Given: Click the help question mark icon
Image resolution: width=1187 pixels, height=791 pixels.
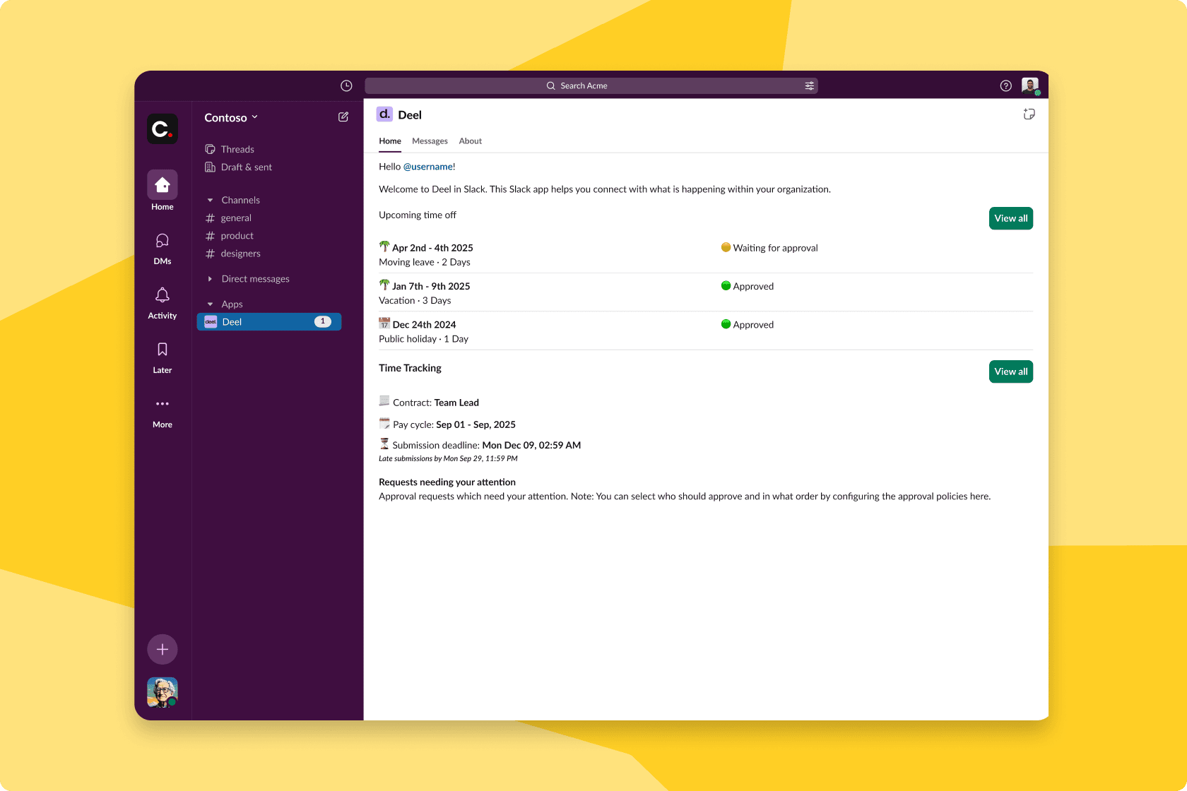Looking at the screenshot, I should pos(1005,85).
